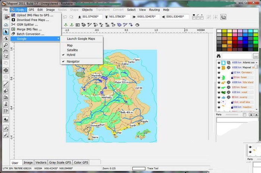The image size is (261, 173).
Task: Click the layer list scrollbar thumb
Action: pyautogui.click(x=257, y=67)
